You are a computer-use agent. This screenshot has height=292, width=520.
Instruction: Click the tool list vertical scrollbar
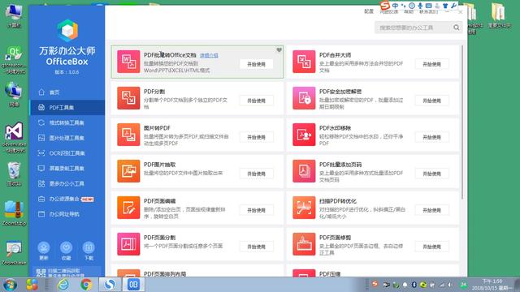coord(462,122)
